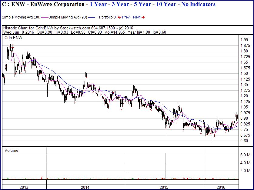Click the 4.0 M volume axis value
This screenshot has width=254, height=190.
point(246,163)
